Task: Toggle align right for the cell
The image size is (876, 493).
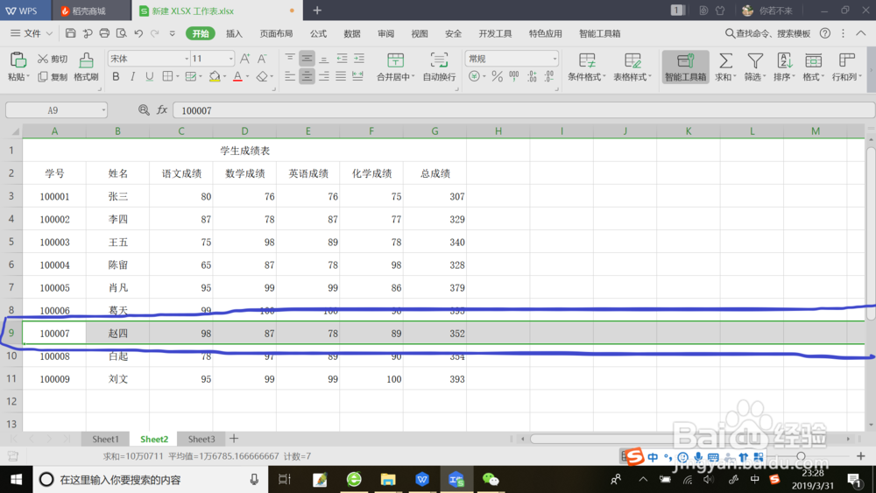Action: coord(324,76)
